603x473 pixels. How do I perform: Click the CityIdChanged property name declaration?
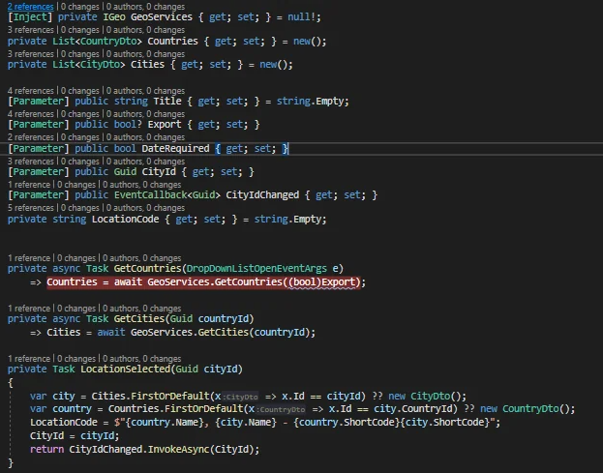[262, 195]
